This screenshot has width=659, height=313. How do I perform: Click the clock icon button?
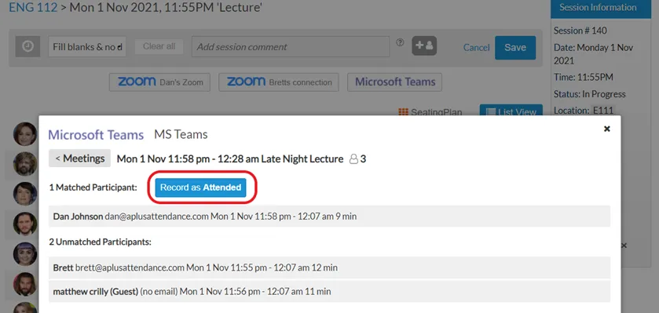[27, 46]
